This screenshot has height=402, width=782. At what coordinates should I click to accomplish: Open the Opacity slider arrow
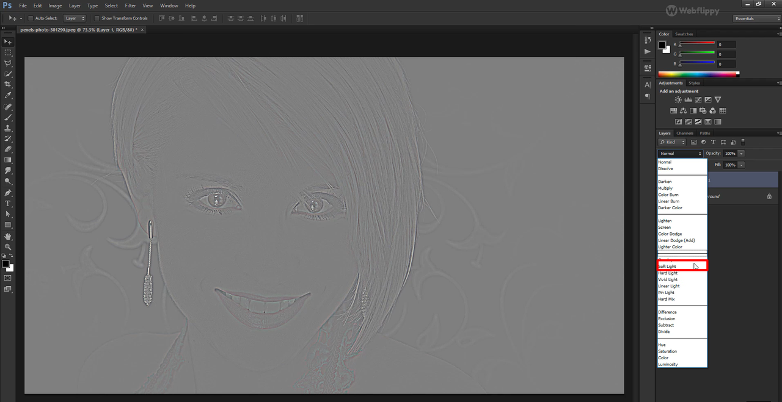tap(741, 153)
